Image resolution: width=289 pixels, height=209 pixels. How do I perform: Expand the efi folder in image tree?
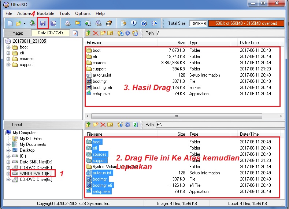8,53
